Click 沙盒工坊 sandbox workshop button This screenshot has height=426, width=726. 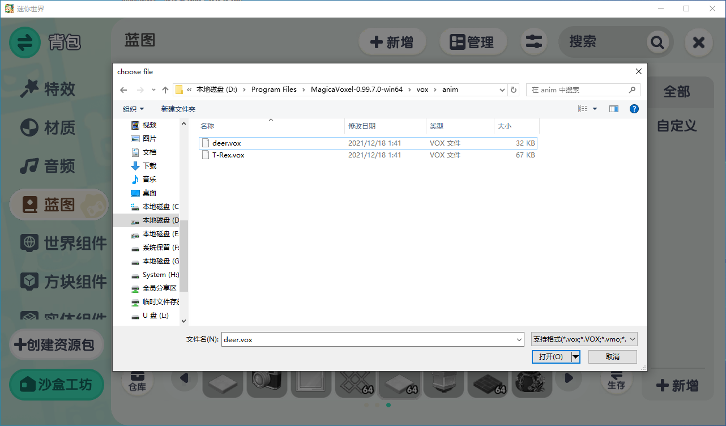click(x=57, y=385)
